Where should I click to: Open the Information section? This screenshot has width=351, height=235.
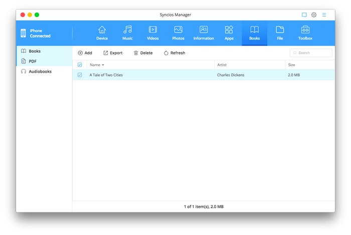(204, 33)
